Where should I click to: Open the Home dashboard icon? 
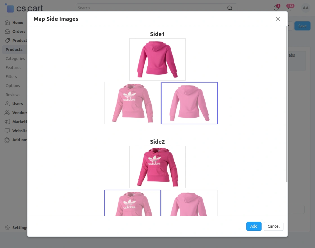click(x=7, y=23)
